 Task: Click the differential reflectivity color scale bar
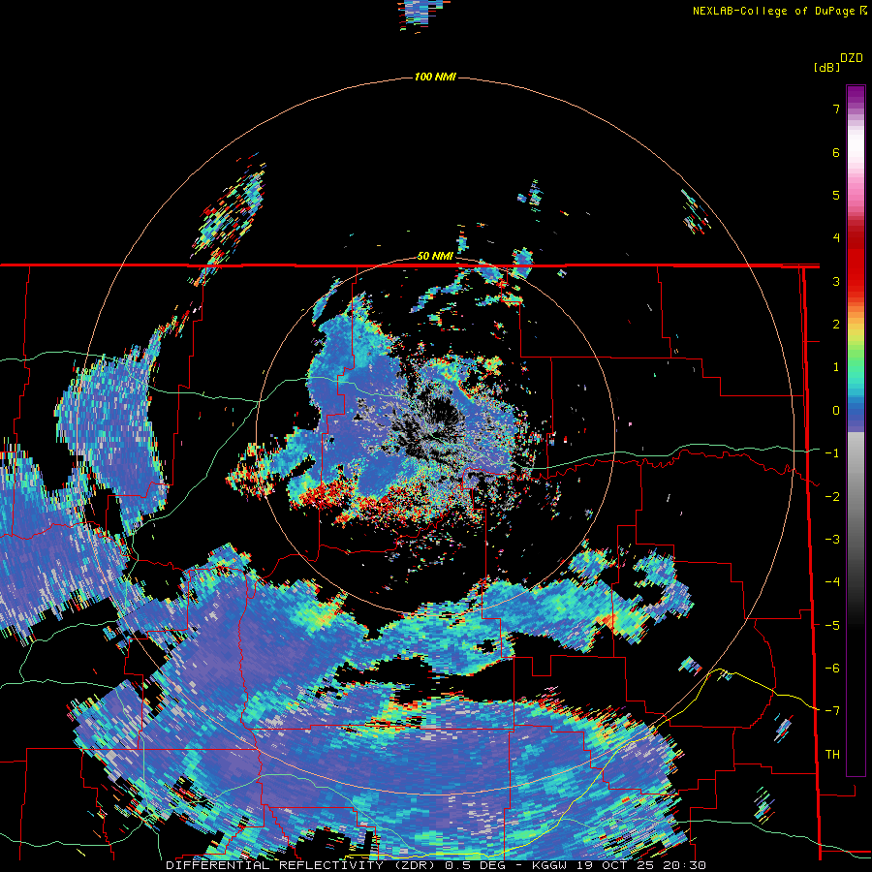click(x=856, y=430)
